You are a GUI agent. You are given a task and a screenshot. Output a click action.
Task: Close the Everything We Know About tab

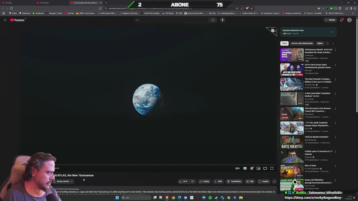tap(101, 3)
